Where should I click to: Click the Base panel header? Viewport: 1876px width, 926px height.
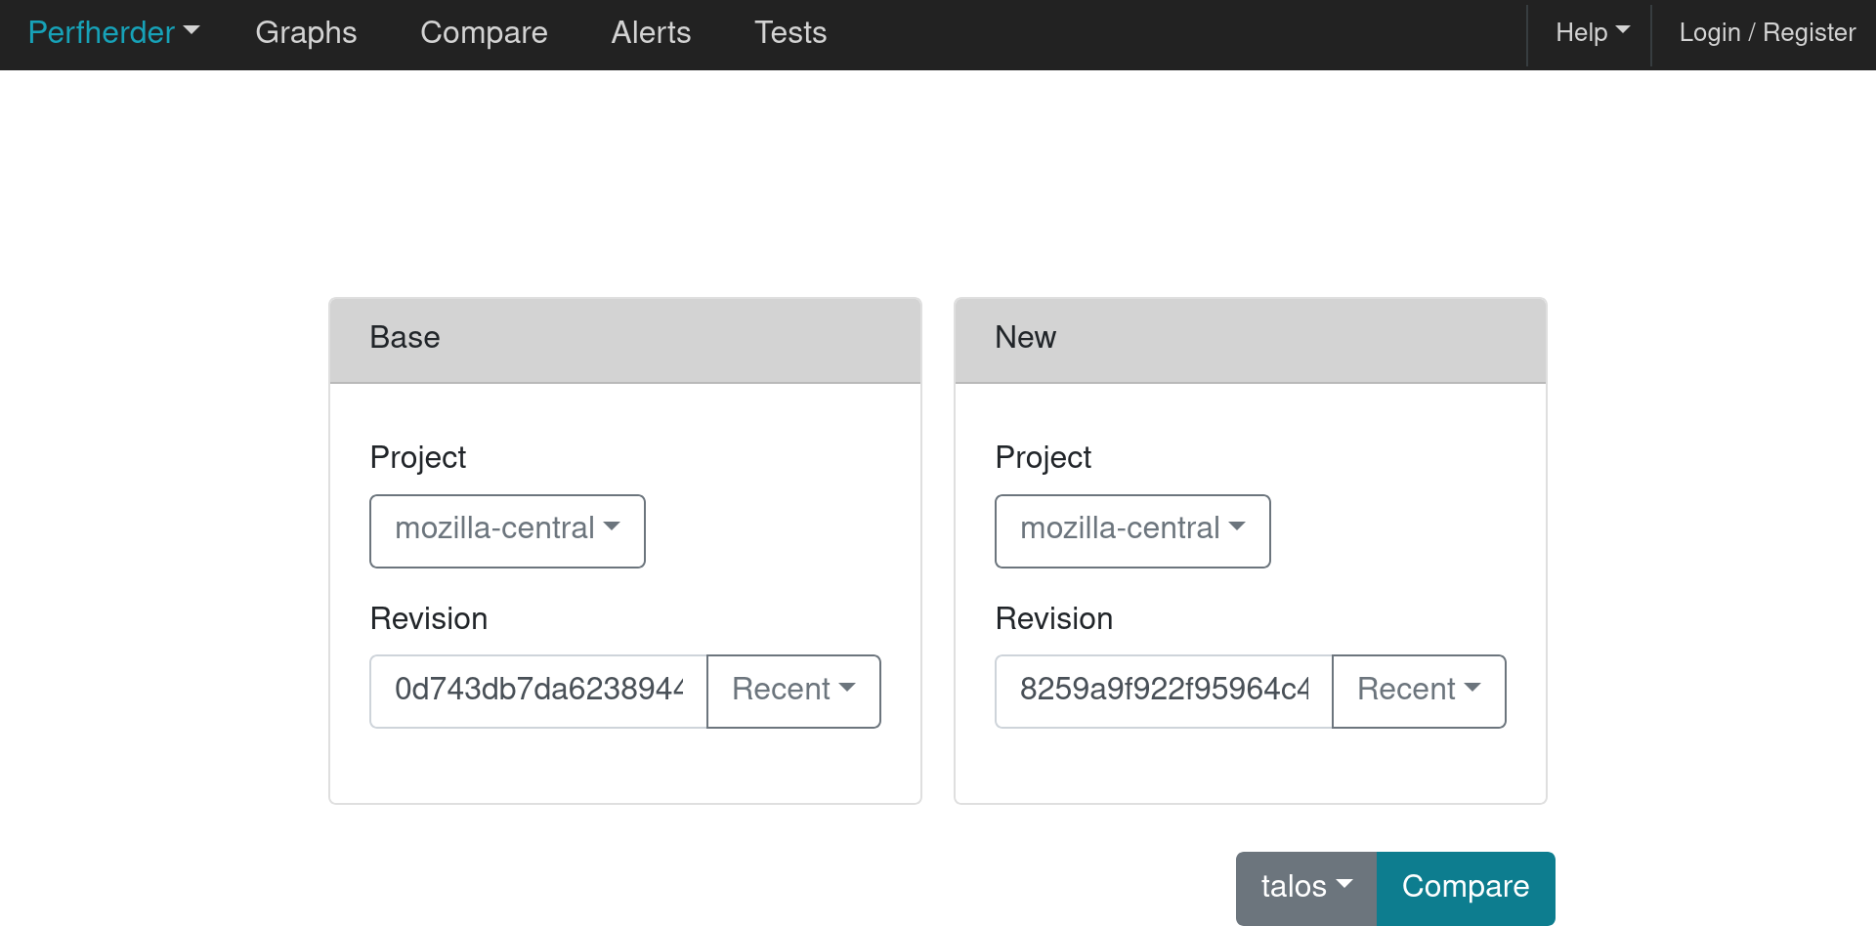pyautogui.click(x=625, y=338)
